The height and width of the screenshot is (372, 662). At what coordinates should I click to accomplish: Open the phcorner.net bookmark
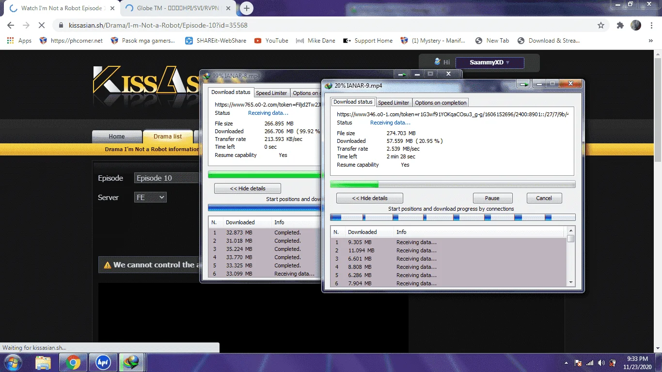tap(71, 41)
